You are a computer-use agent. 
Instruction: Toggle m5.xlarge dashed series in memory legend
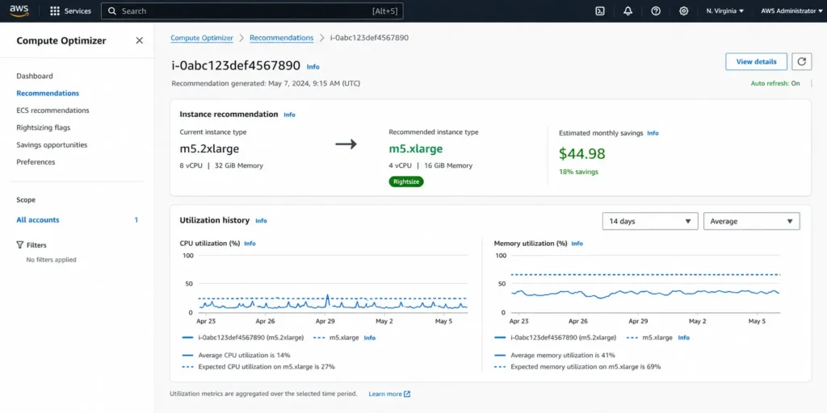click(649, 338)
